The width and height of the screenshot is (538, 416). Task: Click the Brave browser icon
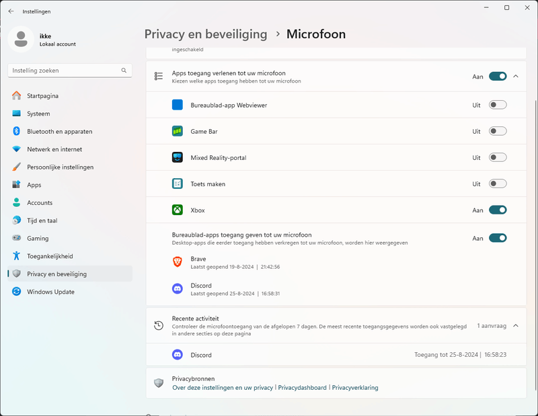[178, 262]
